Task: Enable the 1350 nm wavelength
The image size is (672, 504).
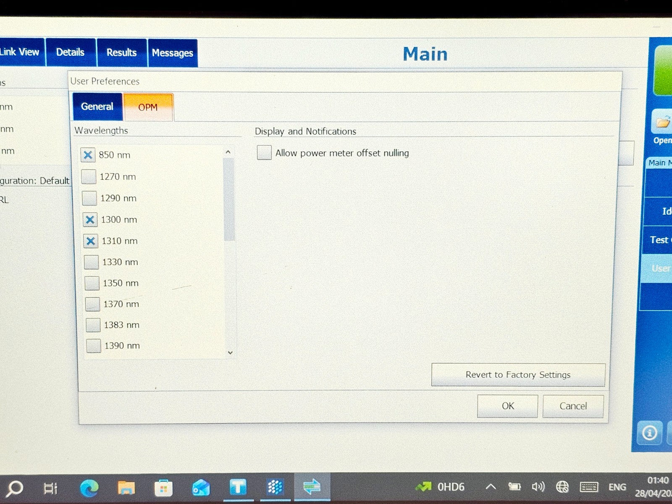Action: (x=92, y=283)
